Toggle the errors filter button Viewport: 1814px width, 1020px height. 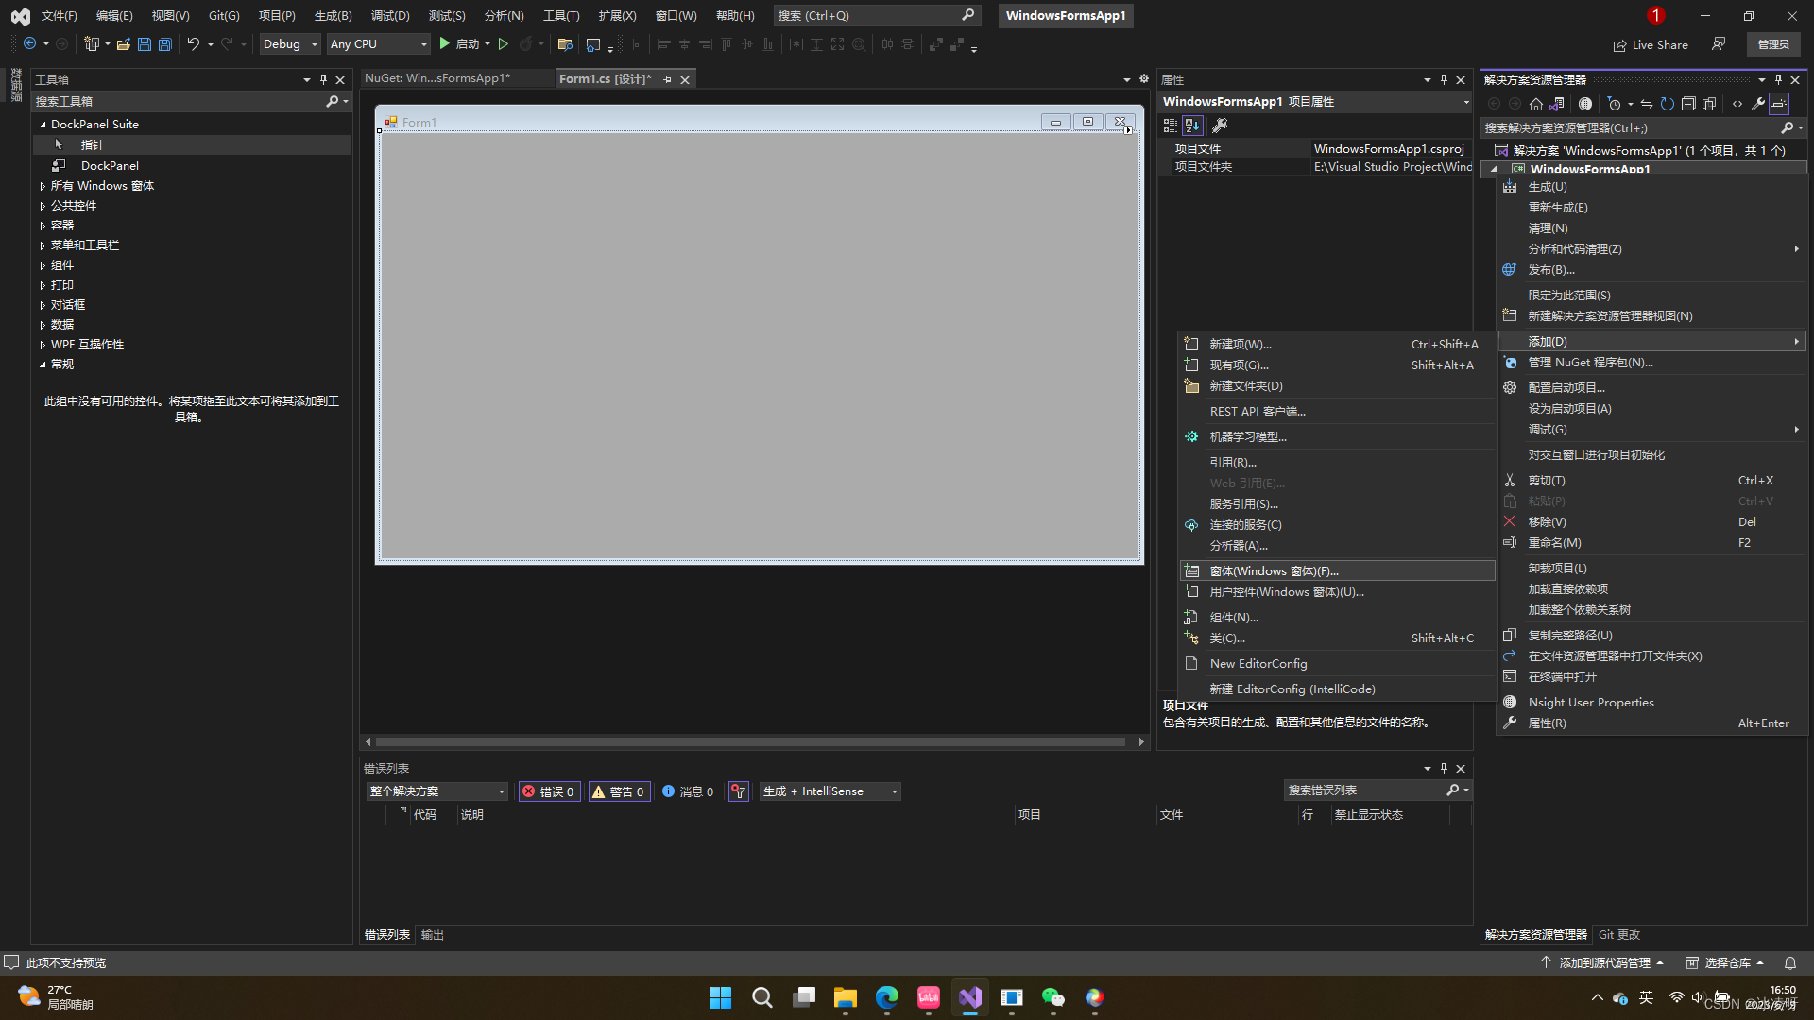click(549, 791)
